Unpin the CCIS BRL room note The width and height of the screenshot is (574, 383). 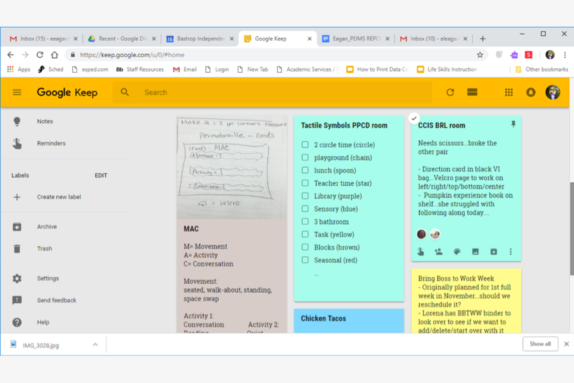(x=513, y=124)
